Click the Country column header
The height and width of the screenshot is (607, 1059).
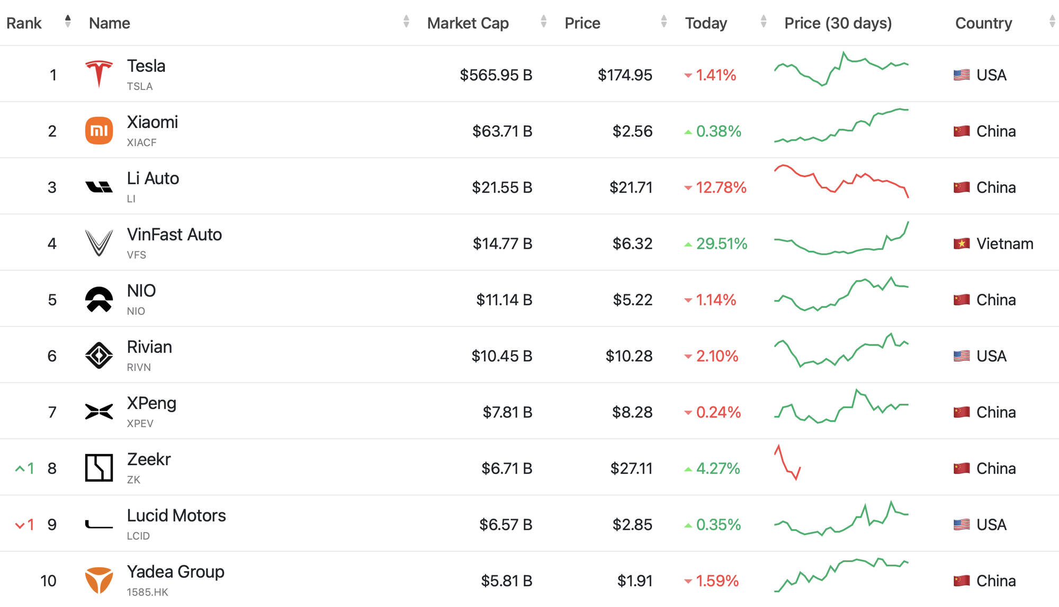pyautogui.click(x=983, y=23)
